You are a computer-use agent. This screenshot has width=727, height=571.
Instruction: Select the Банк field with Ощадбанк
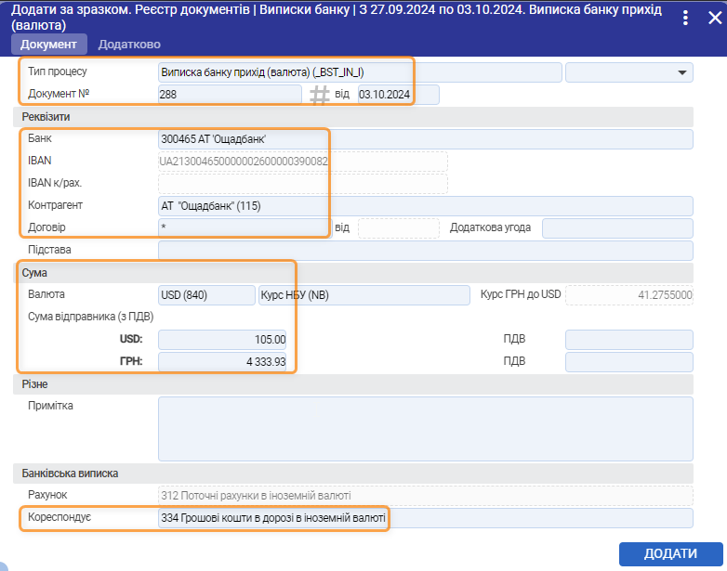coord(426,139)
